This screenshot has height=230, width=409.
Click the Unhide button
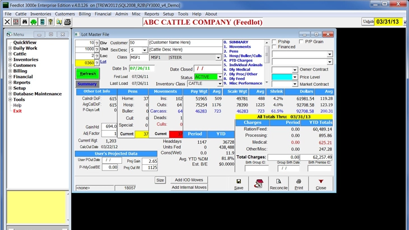pyautogui.click(x=368, y=22)
